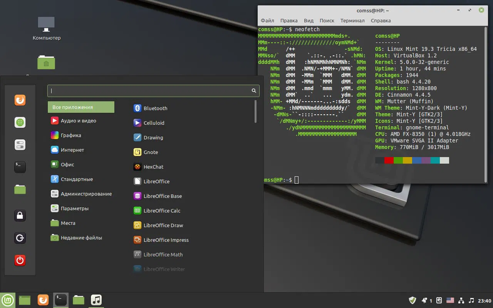Image resolution: width=493 pixels, height=308 pixels.
Task: Open the Терминал menu in the terminal window
Action: (x=352, y=20)
